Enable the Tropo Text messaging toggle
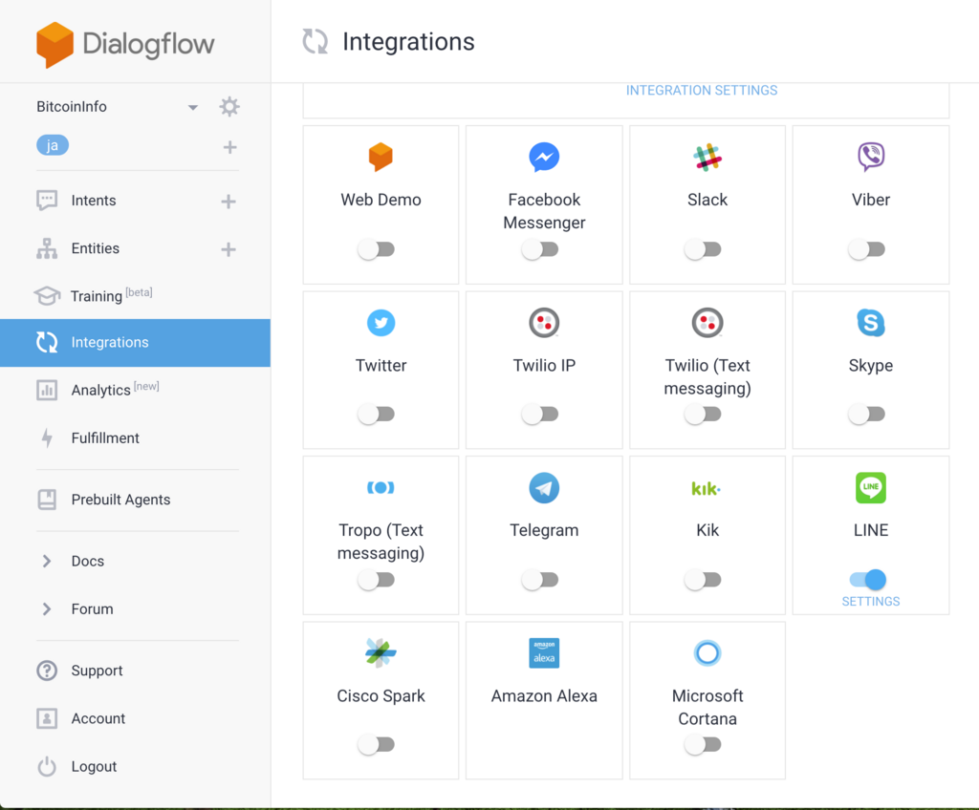This screenshot has height=810, width=979. tap(377, 581)
